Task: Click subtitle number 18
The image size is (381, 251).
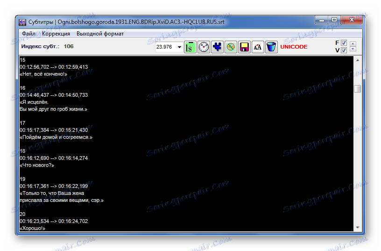Action: click(x=22, y=151)
